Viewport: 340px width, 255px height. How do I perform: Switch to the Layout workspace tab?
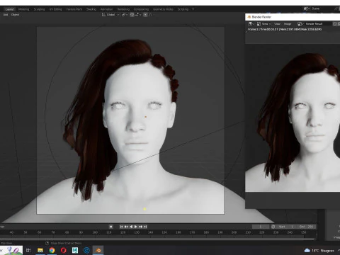coord(10,9)
